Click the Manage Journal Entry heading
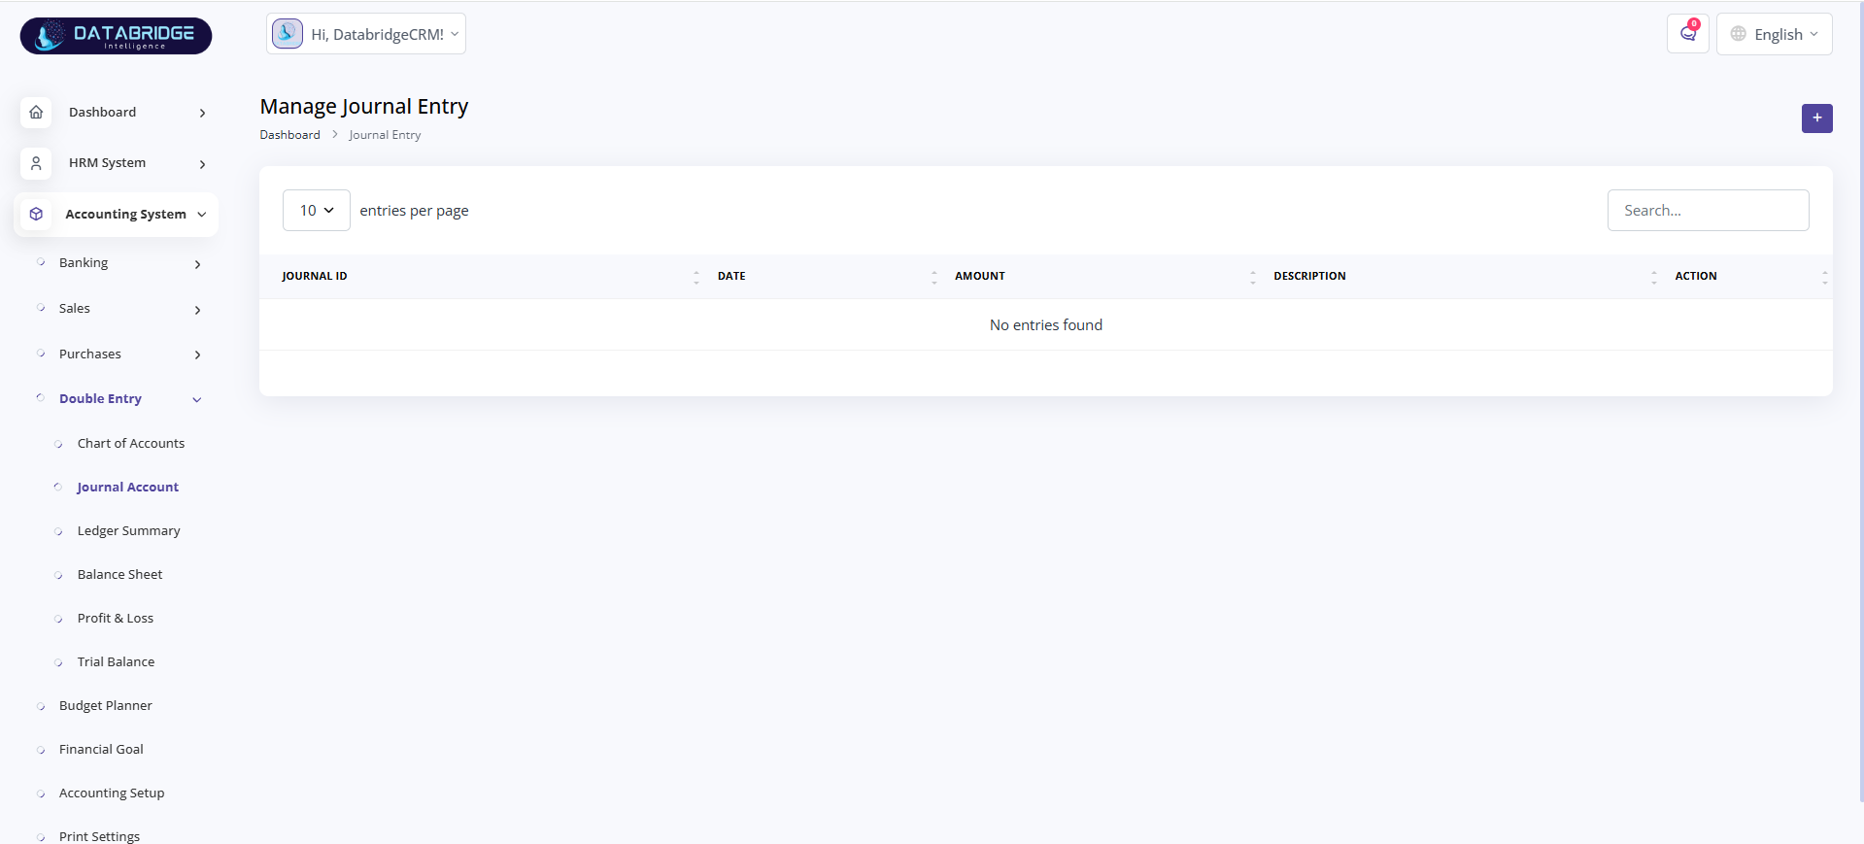 364,107
